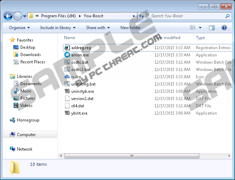Click Registration Entries type of addreg.reg

click(x=213, y=48)
